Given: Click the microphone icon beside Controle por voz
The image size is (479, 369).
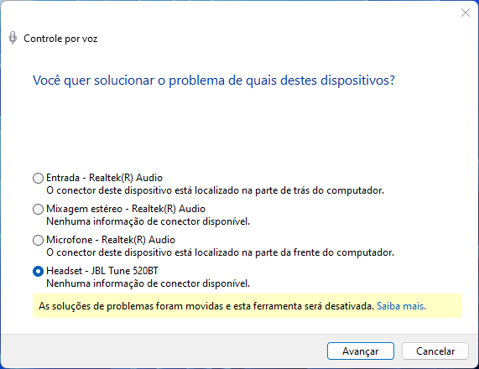Looking at the screenshot, I should click(13, 38).
